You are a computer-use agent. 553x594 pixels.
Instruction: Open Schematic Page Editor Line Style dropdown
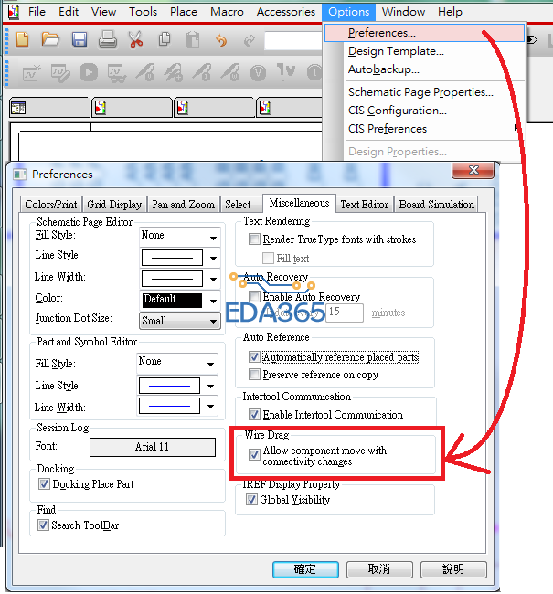click(x=180, y=258)
